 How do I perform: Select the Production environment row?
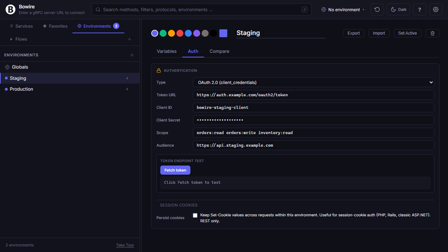tap(70, 89)
